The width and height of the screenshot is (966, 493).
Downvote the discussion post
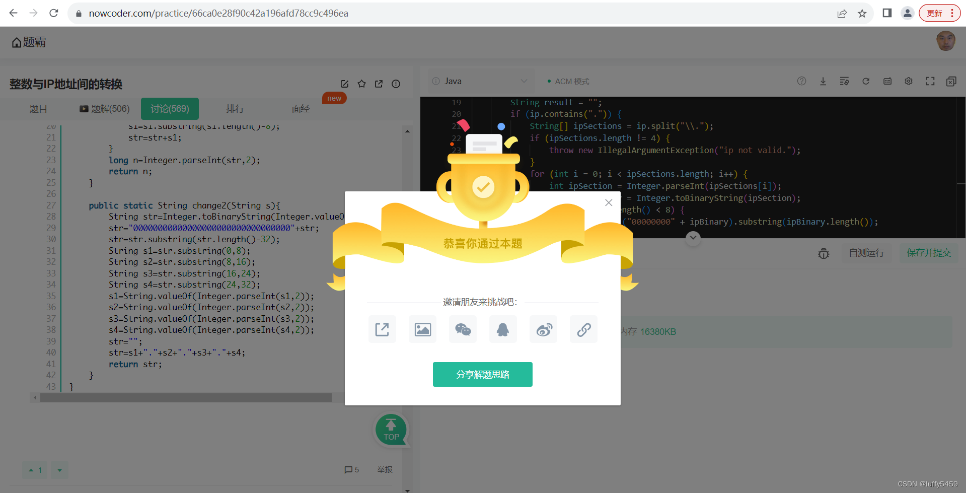(59, 470)
